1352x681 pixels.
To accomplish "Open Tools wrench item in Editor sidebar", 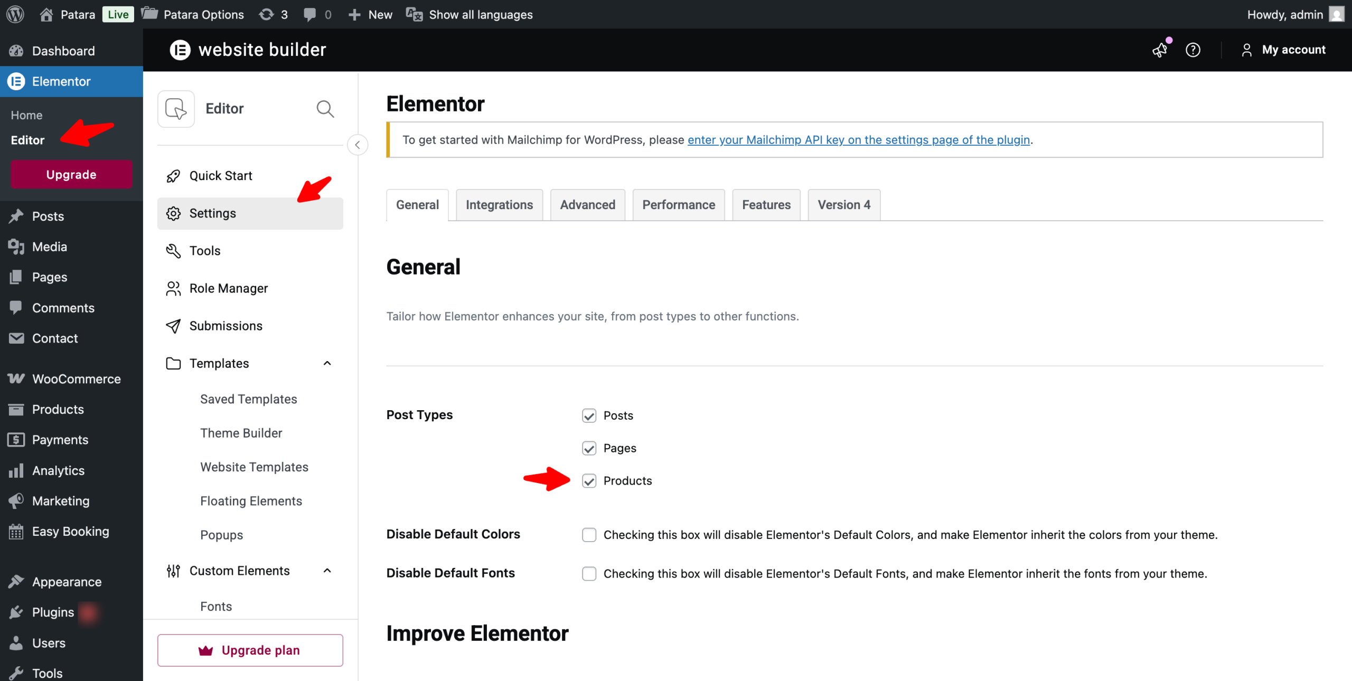I will 205,251.
